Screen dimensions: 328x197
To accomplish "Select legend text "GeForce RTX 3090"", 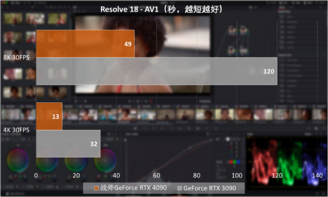I will 210,188.
